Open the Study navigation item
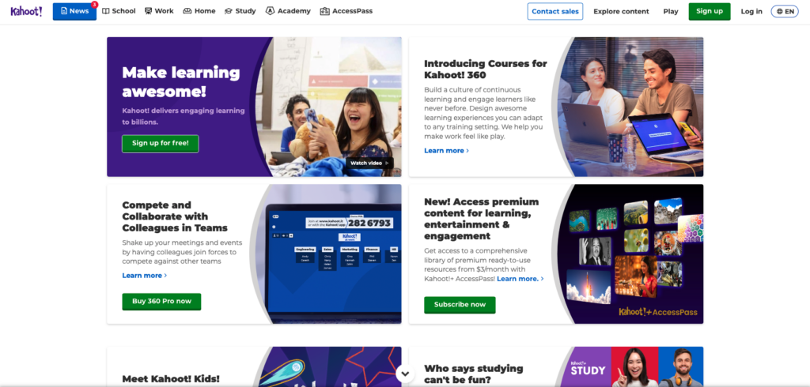810x387 pixels. tap(240, 11)
